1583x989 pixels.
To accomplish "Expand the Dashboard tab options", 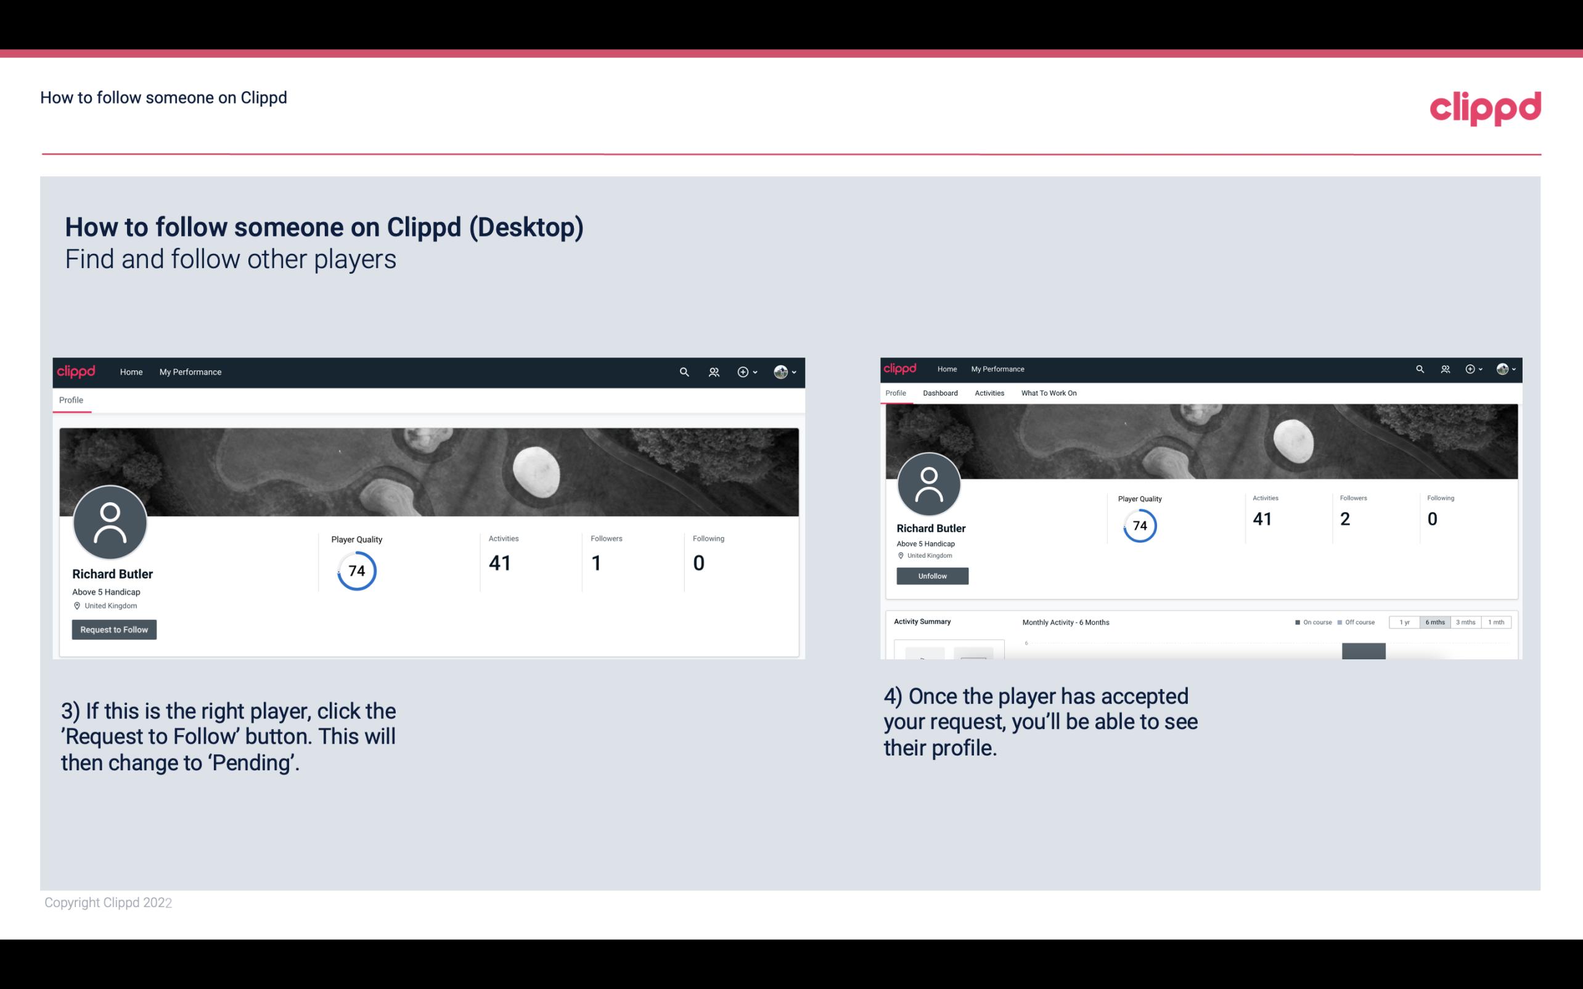I will point(939,392).
